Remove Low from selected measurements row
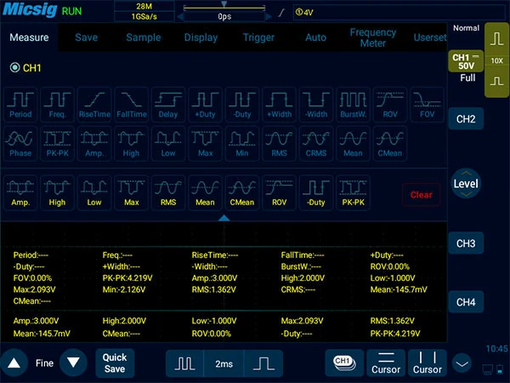510x383 pixels. click(x=94, y=193)
